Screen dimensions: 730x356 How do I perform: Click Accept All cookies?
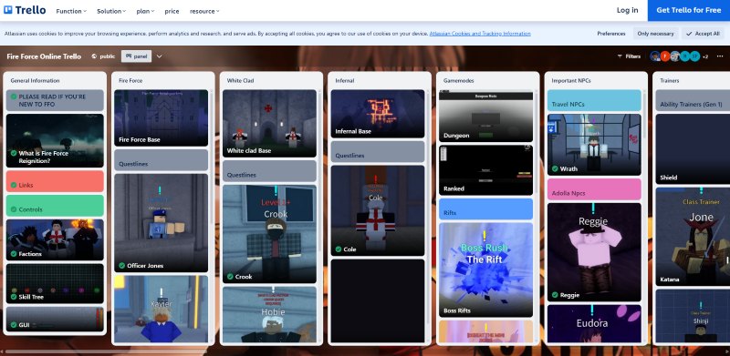[x=703, y=34]
